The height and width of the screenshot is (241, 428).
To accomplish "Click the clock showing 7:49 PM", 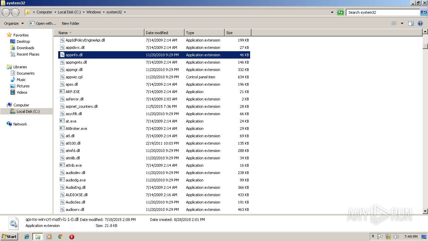I will point(411,237).
